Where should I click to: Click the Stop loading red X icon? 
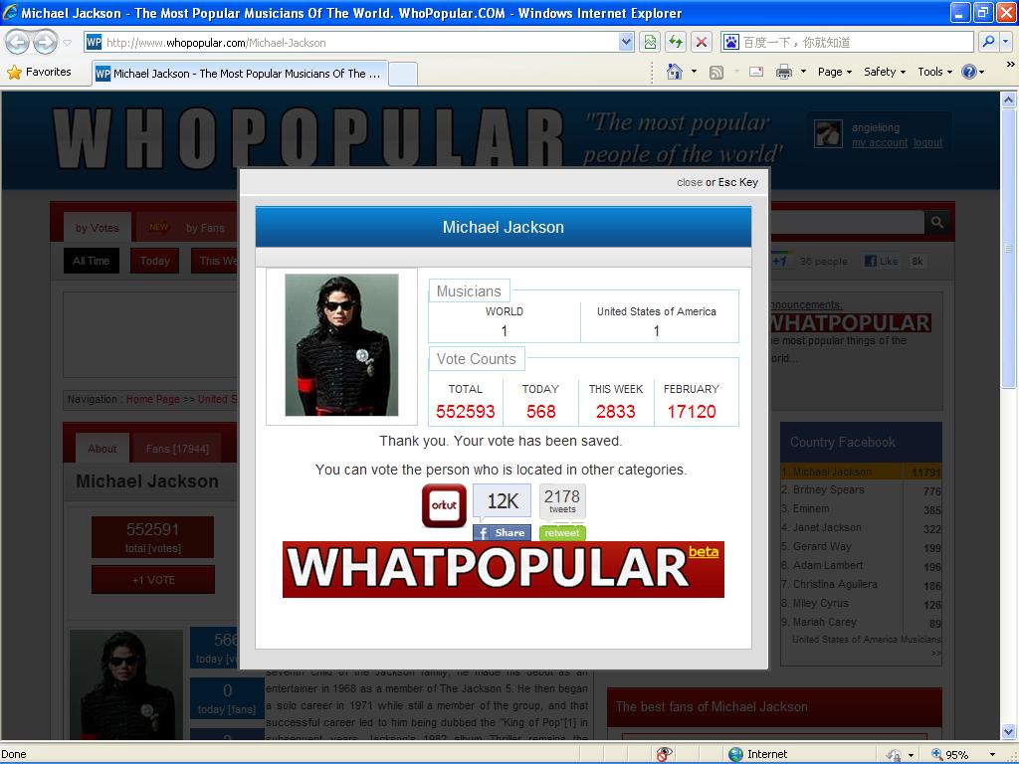[702, 42]
